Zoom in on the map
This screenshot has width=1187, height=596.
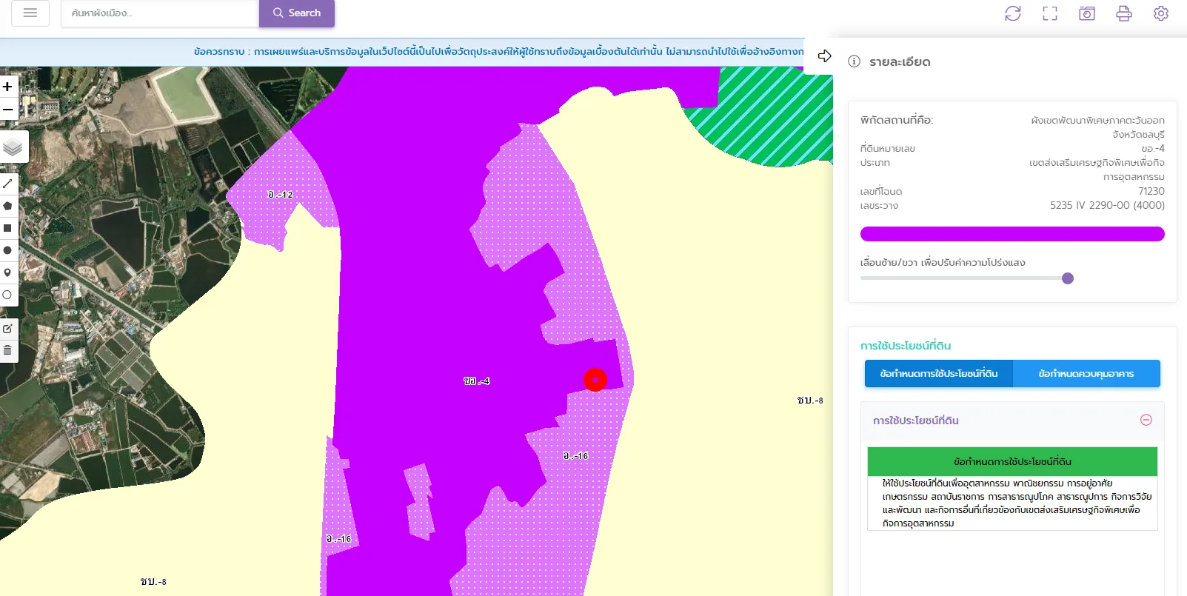coord(8,87)
